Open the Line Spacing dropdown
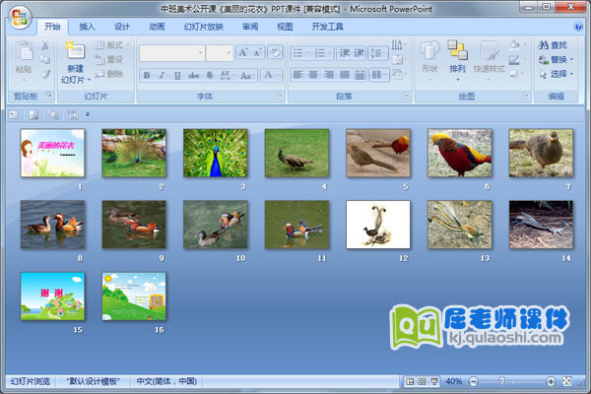591x394 pixels. point(377,53)
